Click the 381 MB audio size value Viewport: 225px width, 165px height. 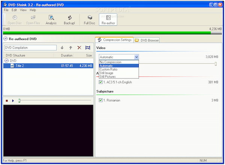(x=213, y=82)
